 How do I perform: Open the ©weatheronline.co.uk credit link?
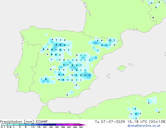(x=144, y=126)
